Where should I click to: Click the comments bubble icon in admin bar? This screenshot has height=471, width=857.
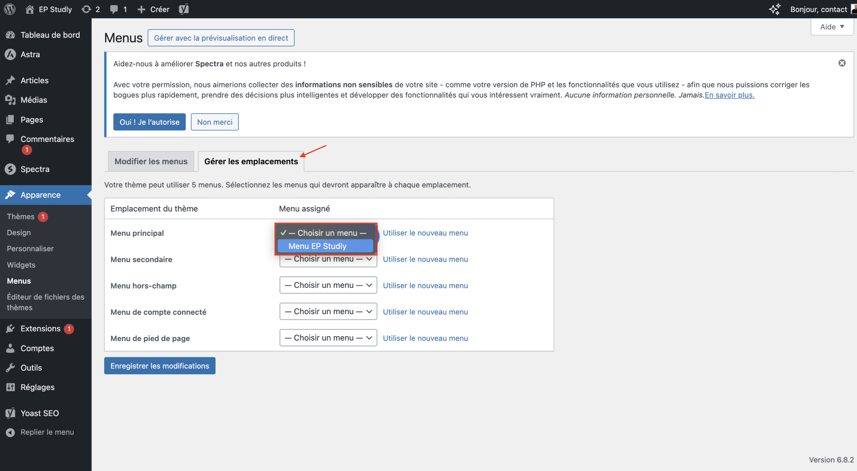point(114,9)
